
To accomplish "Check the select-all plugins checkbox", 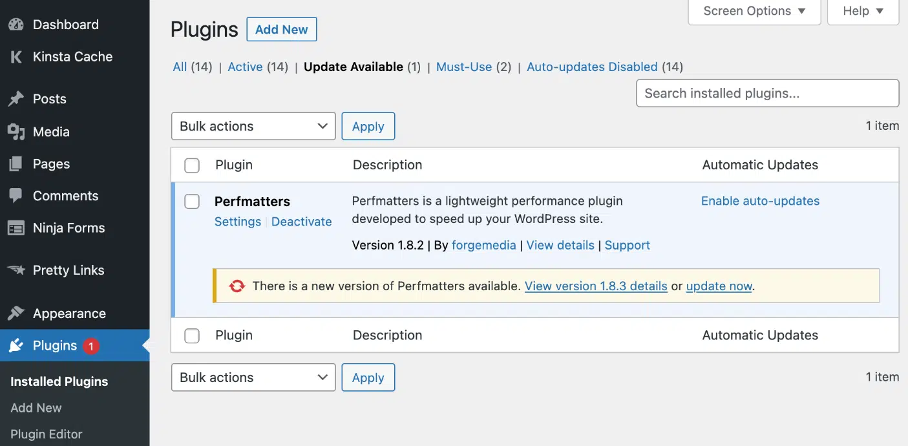I will [191, 165].
